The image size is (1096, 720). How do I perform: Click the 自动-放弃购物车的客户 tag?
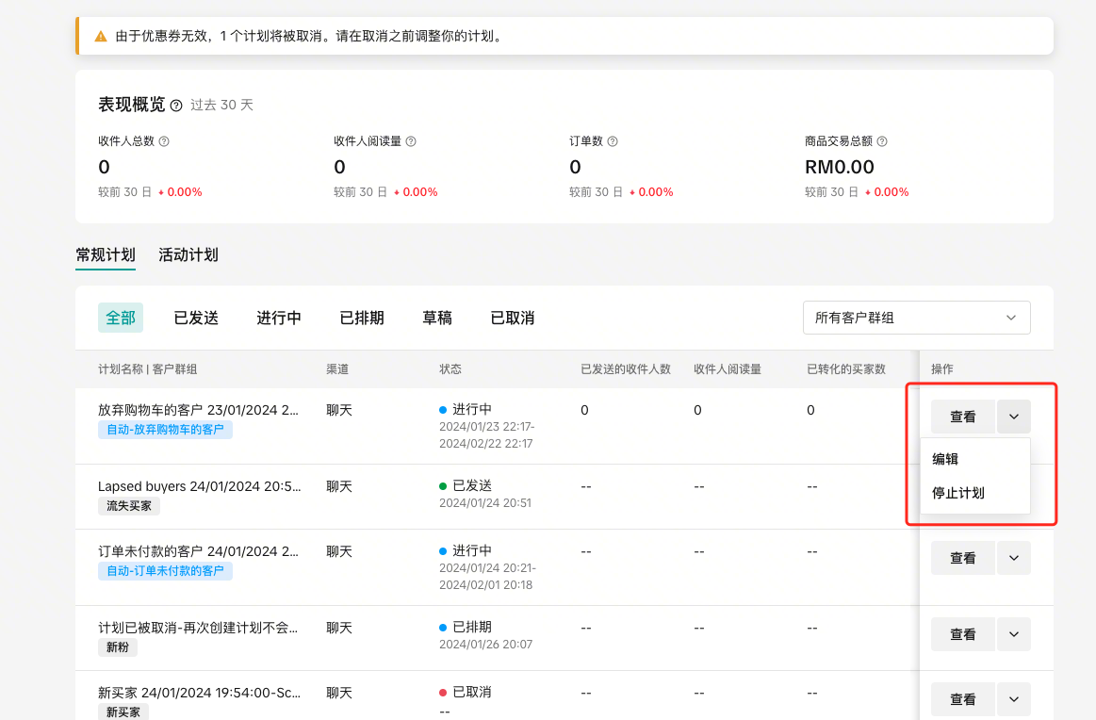(165, 430)
